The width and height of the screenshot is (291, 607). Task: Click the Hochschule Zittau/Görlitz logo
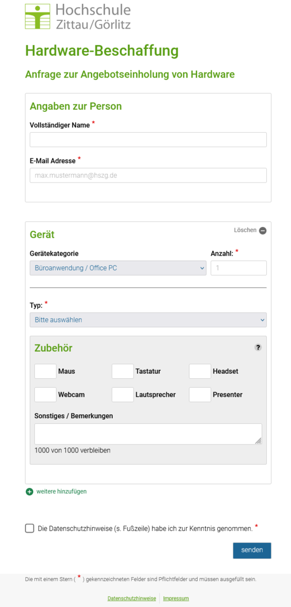tap(78, 17)
